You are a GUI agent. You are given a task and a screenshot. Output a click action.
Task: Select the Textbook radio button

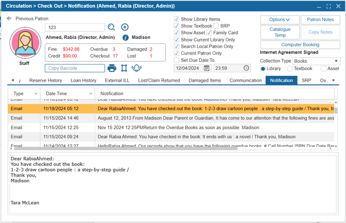(290, 68)
